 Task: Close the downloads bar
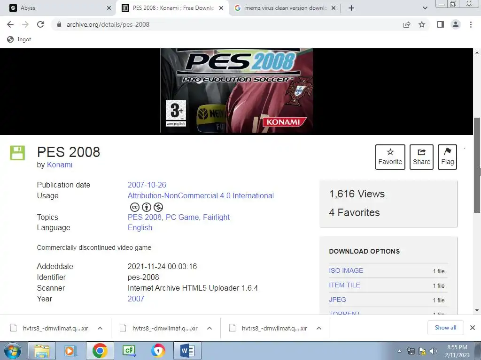click(x=473, y=328)
